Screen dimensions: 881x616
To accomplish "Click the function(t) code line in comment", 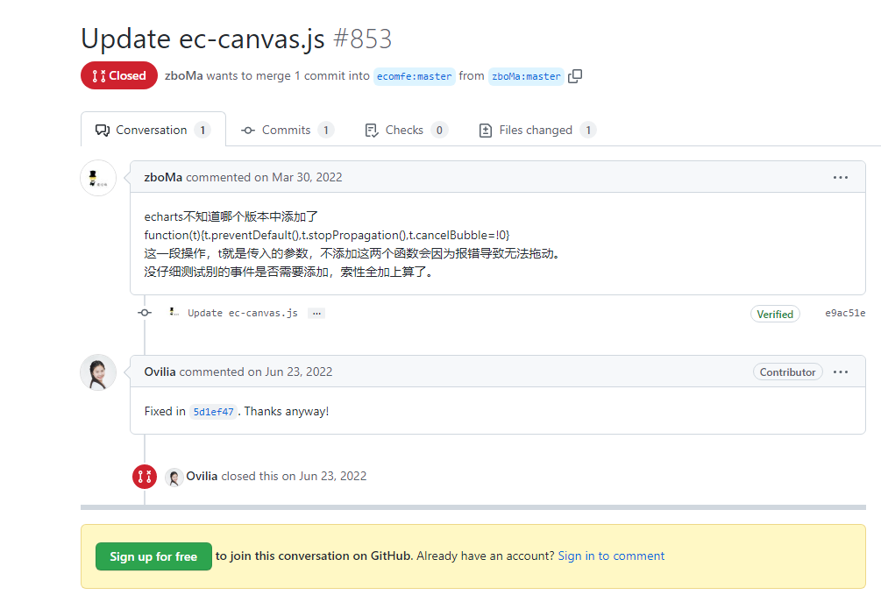I will [x=326, y=235].
